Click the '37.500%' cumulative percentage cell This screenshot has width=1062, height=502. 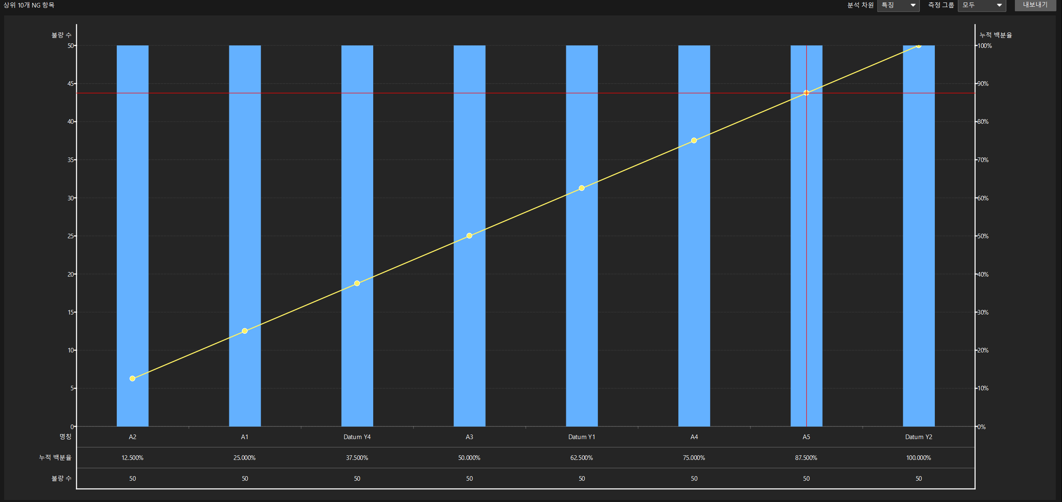pos(357,458)
